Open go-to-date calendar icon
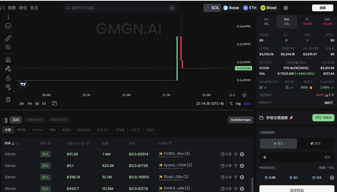This screenshot has height=192, width=337. click(x=54, y=103)
